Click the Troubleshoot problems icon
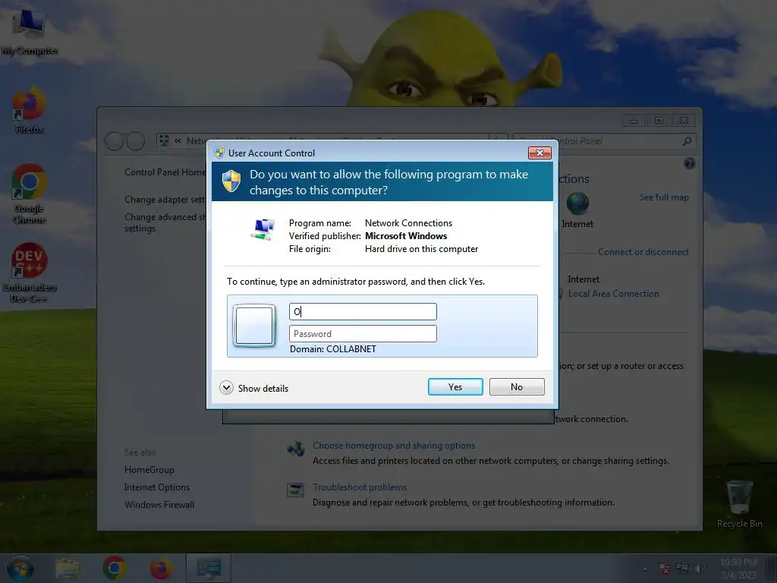This screenshot has width=777, height=583. click(296, 490)
